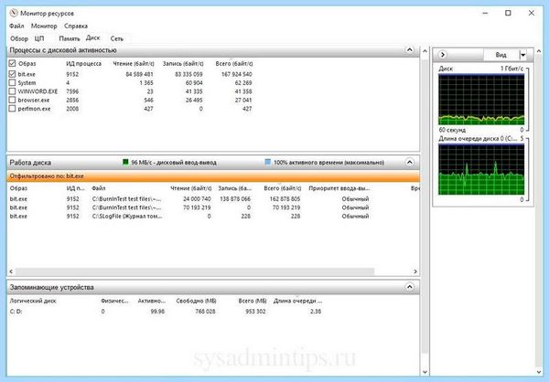Viewport: 549px width, 382px height.
Task: Collapse the Запоминающие устройства section
Action: pyautogui.click(x=409, y=287)
